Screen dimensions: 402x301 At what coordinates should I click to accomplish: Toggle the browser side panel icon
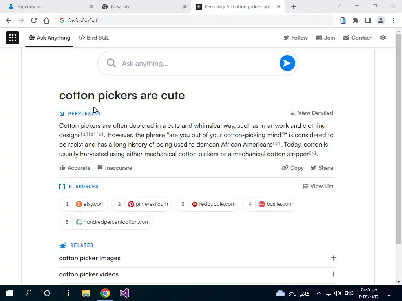[x=368, y=20]
